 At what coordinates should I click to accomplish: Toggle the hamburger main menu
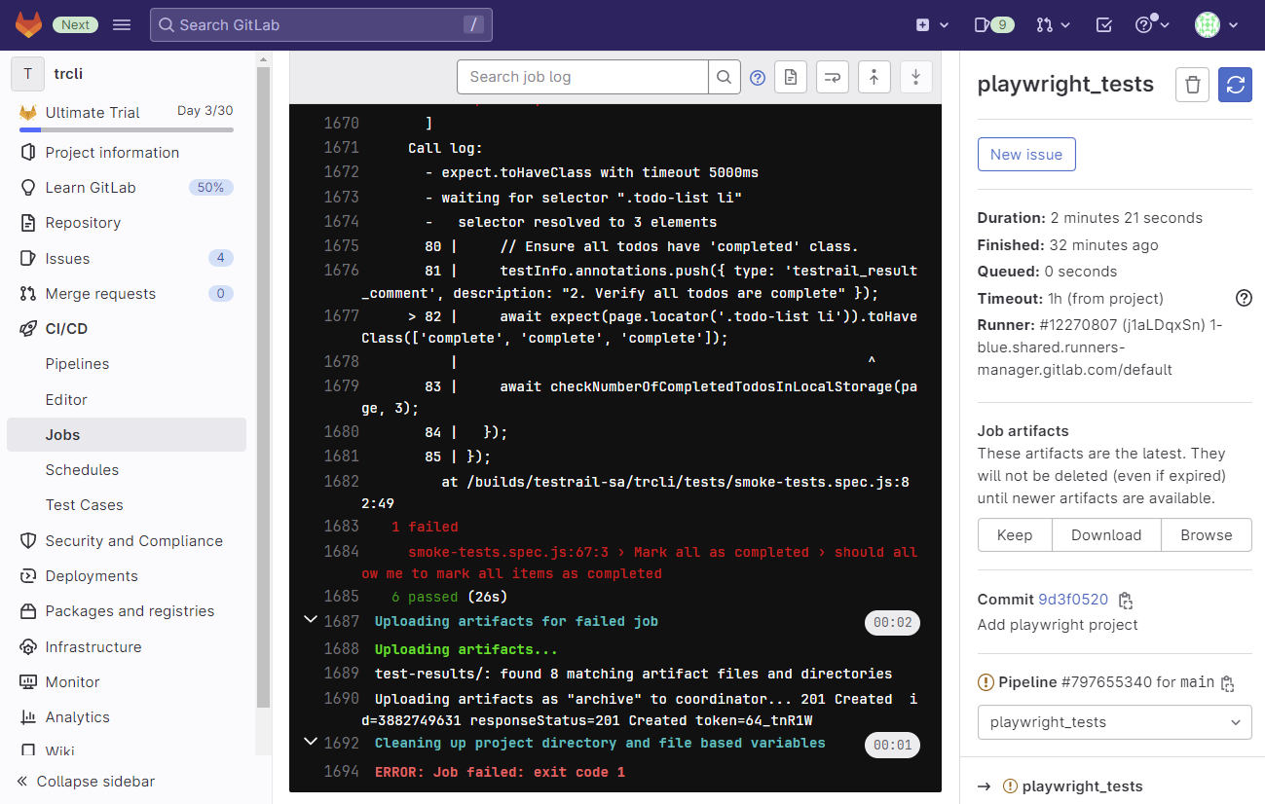(122, 25)
